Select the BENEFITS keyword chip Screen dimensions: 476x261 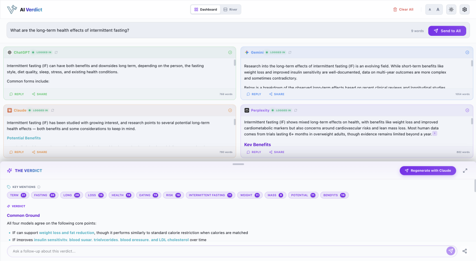point(334,195)
